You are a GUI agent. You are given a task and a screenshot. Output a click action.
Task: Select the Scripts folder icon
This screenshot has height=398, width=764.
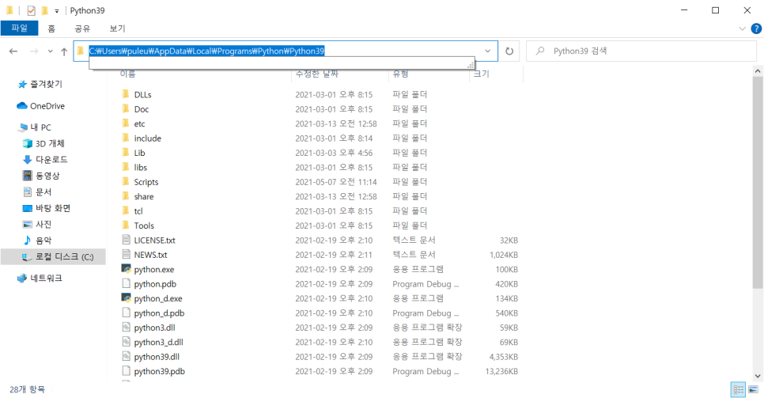tap(126, 182)
